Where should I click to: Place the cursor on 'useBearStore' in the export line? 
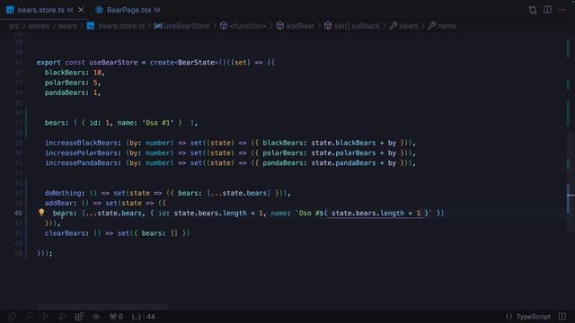click(113, 62)
